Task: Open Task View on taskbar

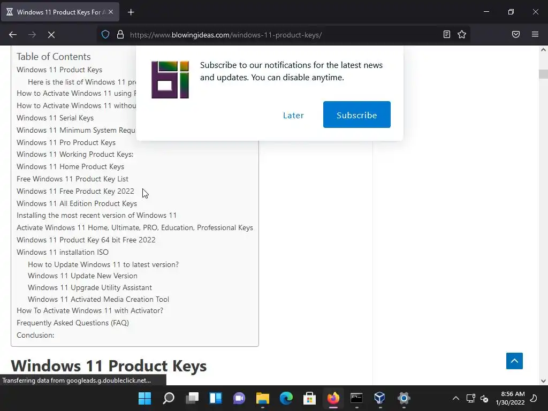Action: click(x=192, y=398)
